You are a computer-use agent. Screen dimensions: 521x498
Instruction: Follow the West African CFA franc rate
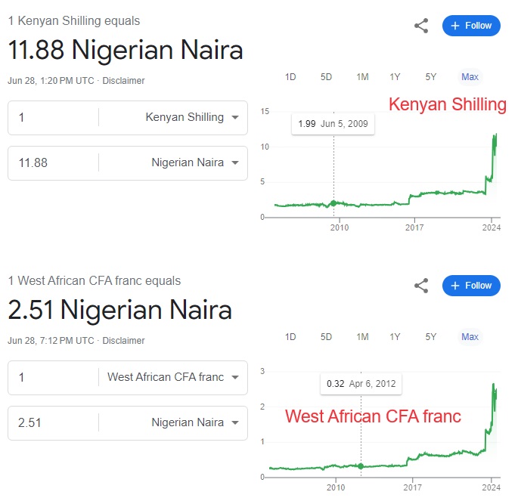[x=471, y=286]
